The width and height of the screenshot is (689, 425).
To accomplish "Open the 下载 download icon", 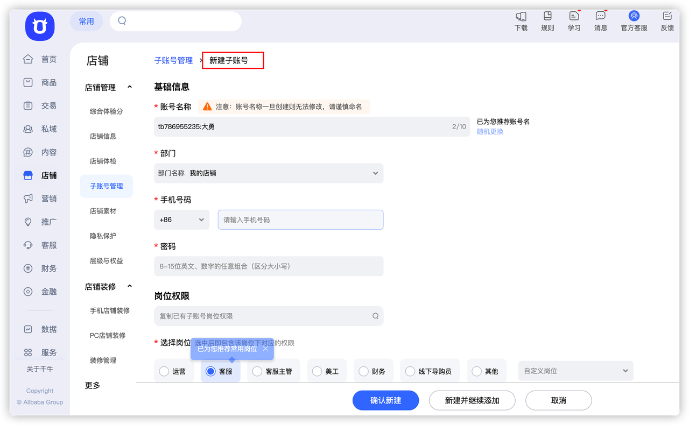I will pos(521,16).
